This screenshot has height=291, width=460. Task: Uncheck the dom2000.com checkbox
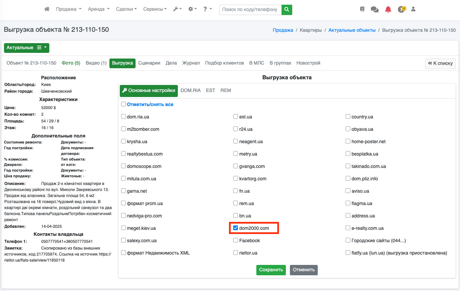tap(236, 228)
